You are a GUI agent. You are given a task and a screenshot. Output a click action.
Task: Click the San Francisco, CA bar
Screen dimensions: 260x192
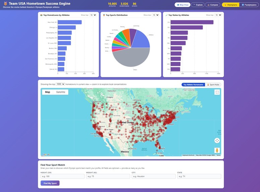62,59
